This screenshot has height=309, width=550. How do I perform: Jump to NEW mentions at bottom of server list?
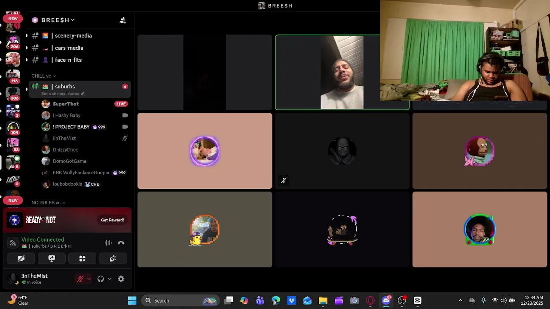point(13,200)
